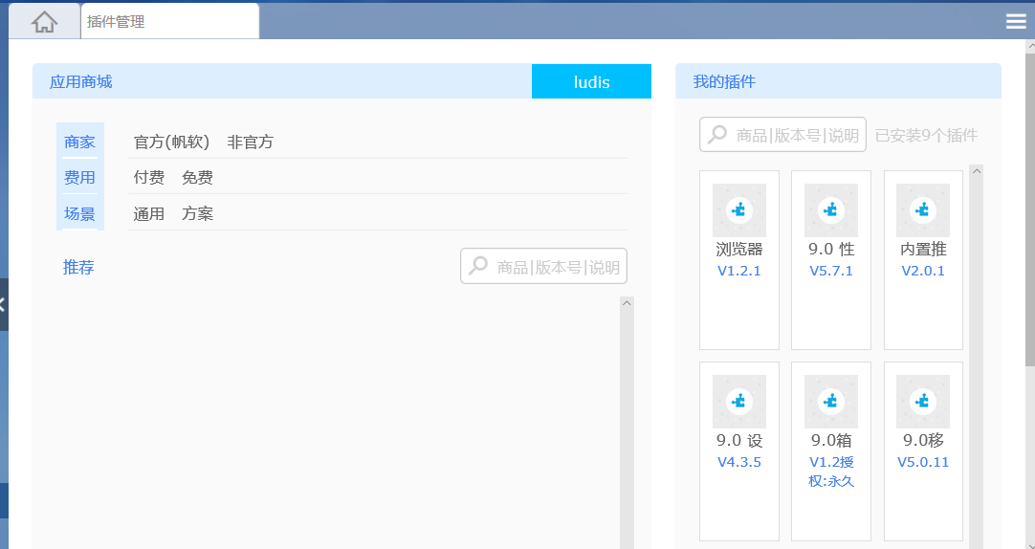Click V1.2授权:永久 license text

pyautogui.click(x=831, y=472)
